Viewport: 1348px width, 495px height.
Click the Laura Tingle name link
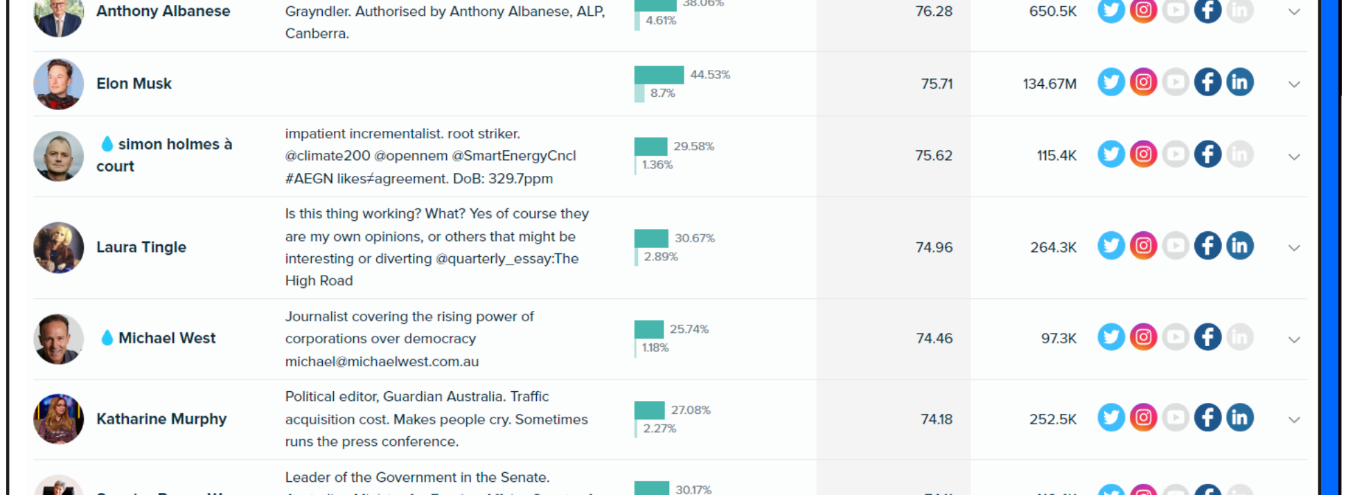point(141,247)
